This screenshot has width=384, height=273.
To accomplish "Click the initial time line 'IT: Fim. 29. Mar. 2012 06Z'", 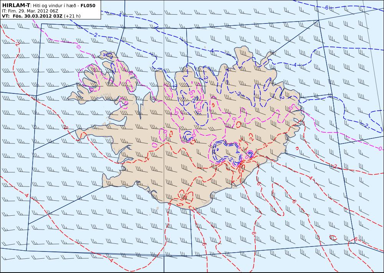I will coord(30,11).
